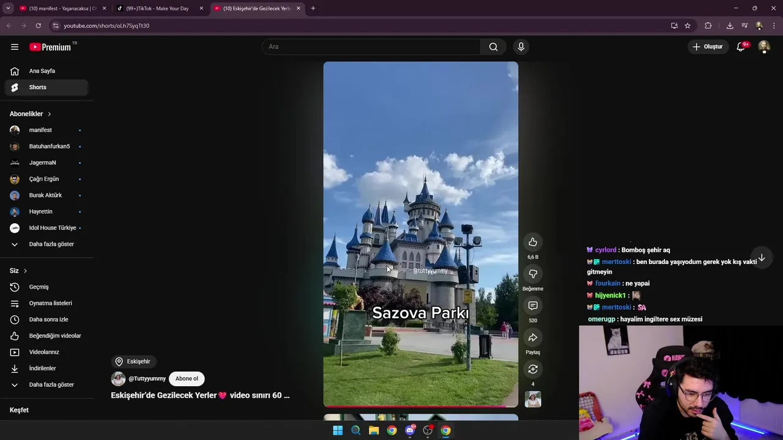Switch to the manifest browser tab
The width and height of the screenshot is (783, 440).
point(63,9)
